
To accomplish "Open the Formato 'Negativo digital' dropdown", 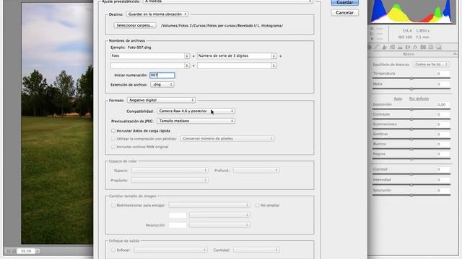I will point(161,100).
